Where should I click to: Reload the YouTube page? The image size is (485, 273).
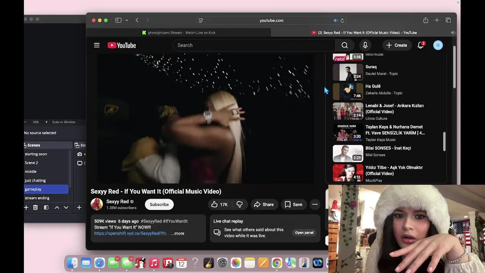342,20
